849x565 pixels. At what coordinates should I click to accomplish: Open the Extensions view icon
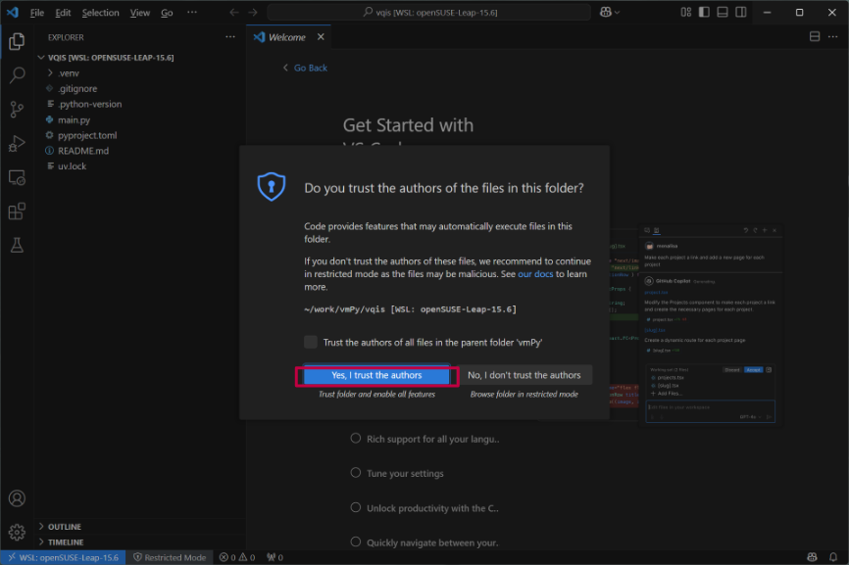pos(17,212)
